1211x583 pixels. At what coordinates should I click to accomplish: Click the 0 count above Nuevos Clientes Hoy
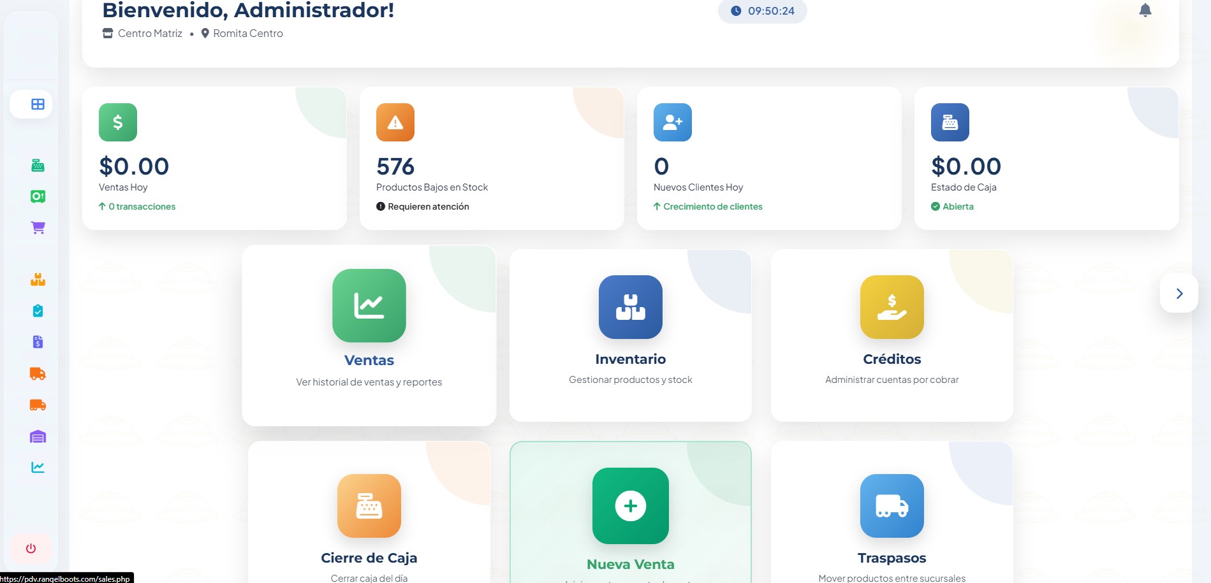click(661, 166)
